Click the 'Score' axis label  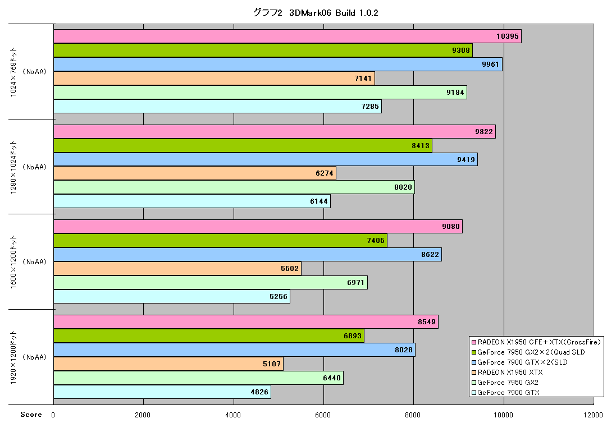pos(31,415)
